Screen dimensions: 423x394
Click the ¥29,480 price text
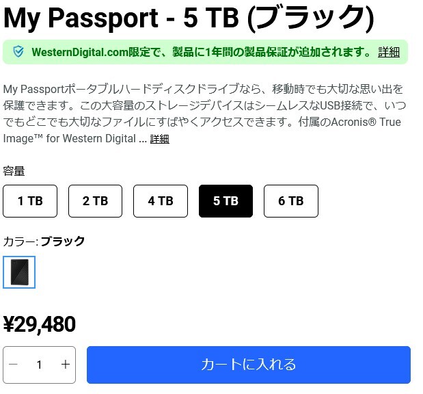(40, 324)
